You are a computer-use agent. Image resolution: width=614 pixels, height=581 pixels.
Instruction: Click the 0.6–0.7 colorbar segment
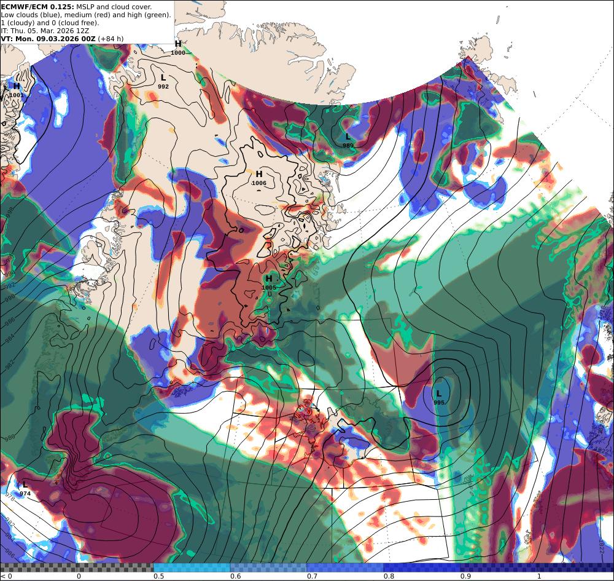pyautogui.click(x=269, y=567)
